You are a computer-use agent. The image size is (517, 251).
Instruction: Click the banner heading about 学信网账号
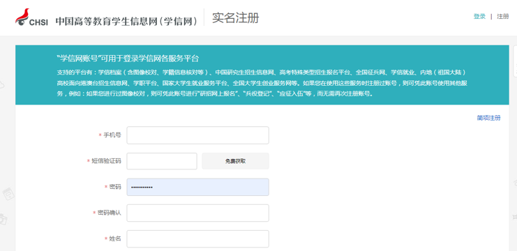[128, 59]
